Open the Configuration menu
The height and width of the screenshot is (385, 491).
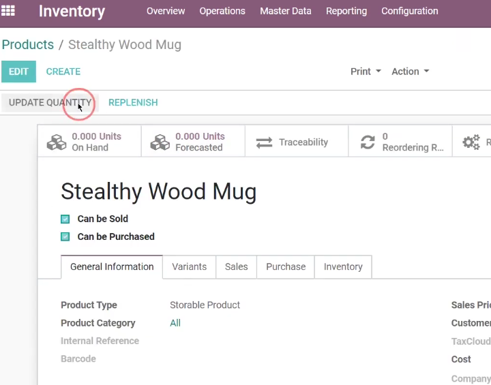click(x=410, y=11)
